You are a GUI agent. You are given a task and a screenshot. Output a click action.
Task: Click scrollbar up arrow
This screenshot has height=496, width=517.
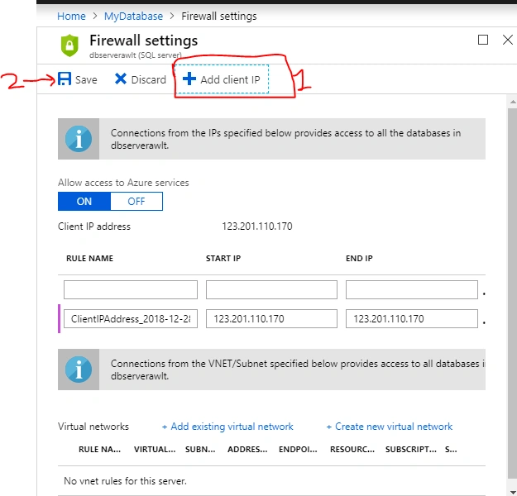(x=512, y=102)
